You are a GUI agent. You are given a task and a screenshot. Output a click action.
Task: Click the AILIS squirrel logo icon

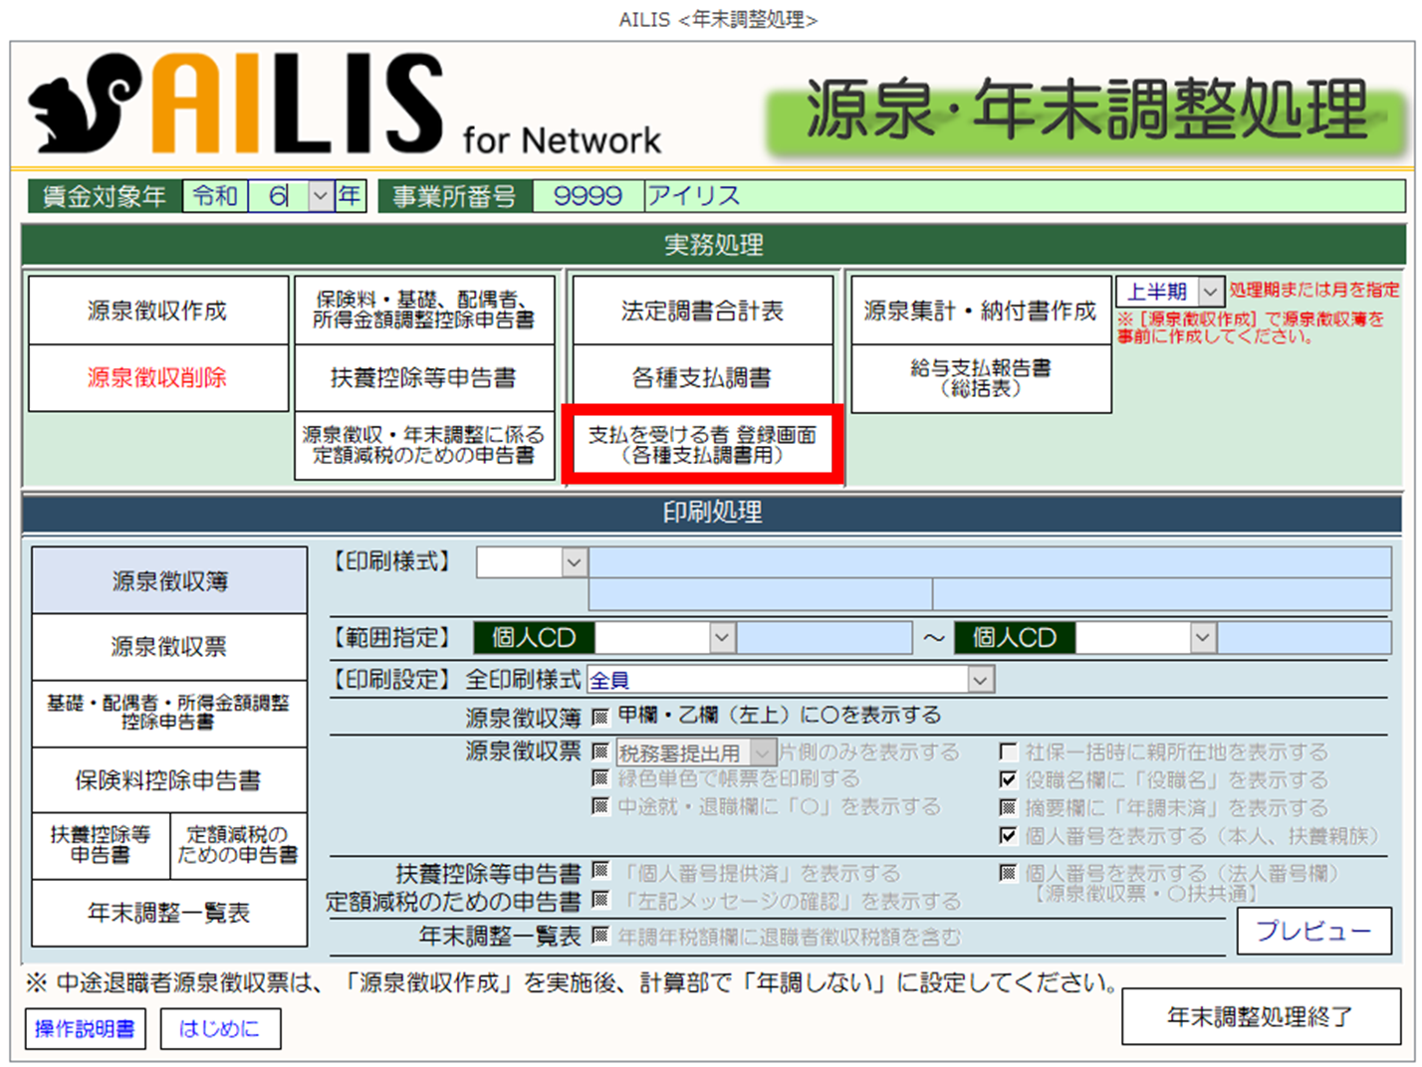click(85, 104)
